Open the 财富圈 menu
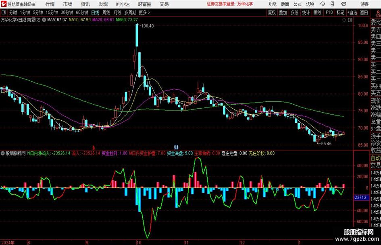 pos(144,4)
